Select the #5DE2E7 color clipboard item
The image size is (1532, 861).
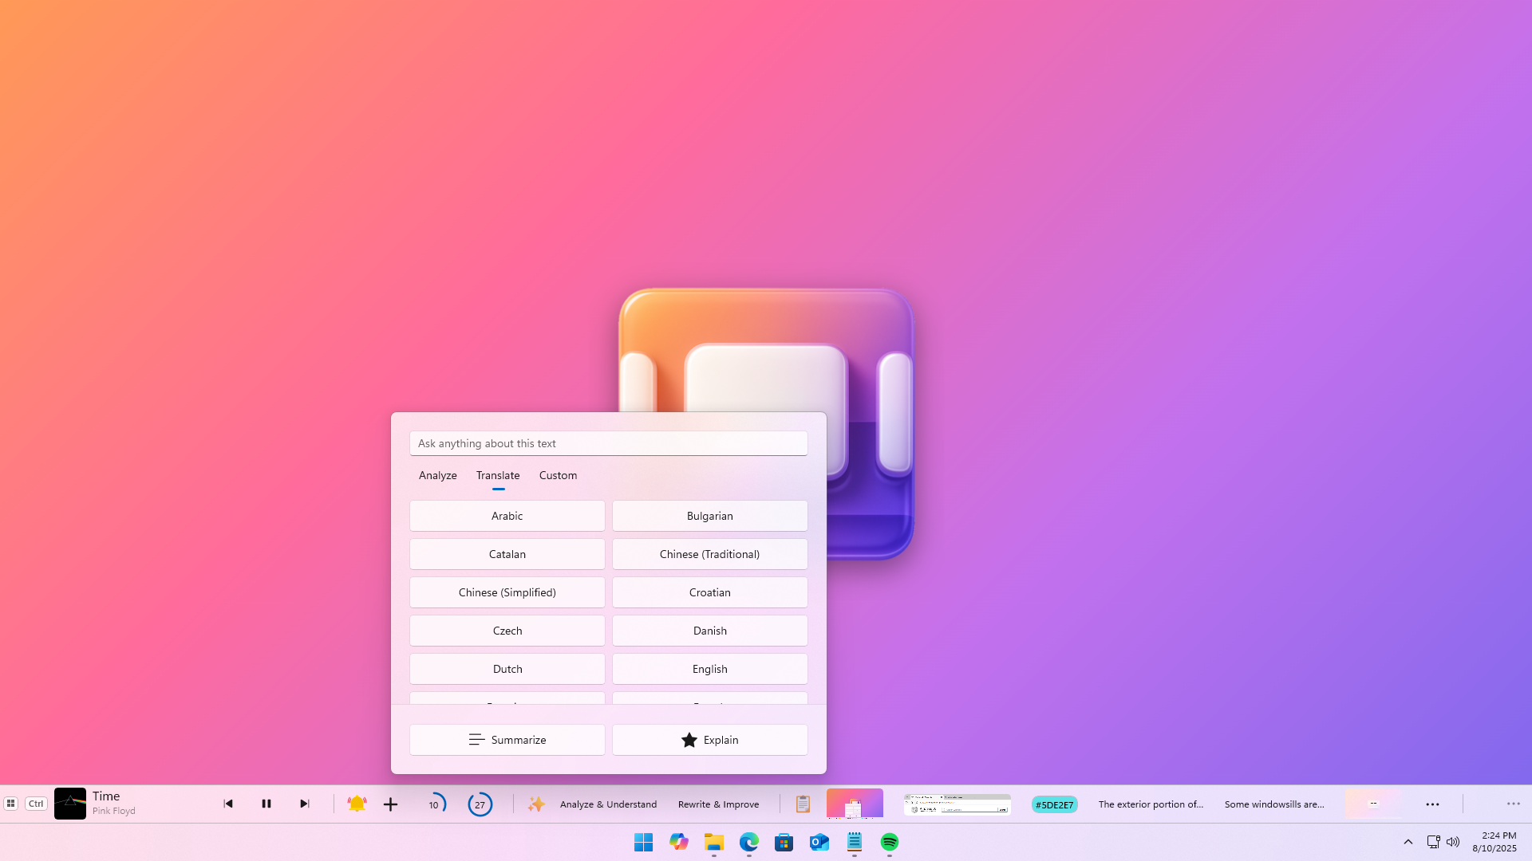pos(1054,804)
